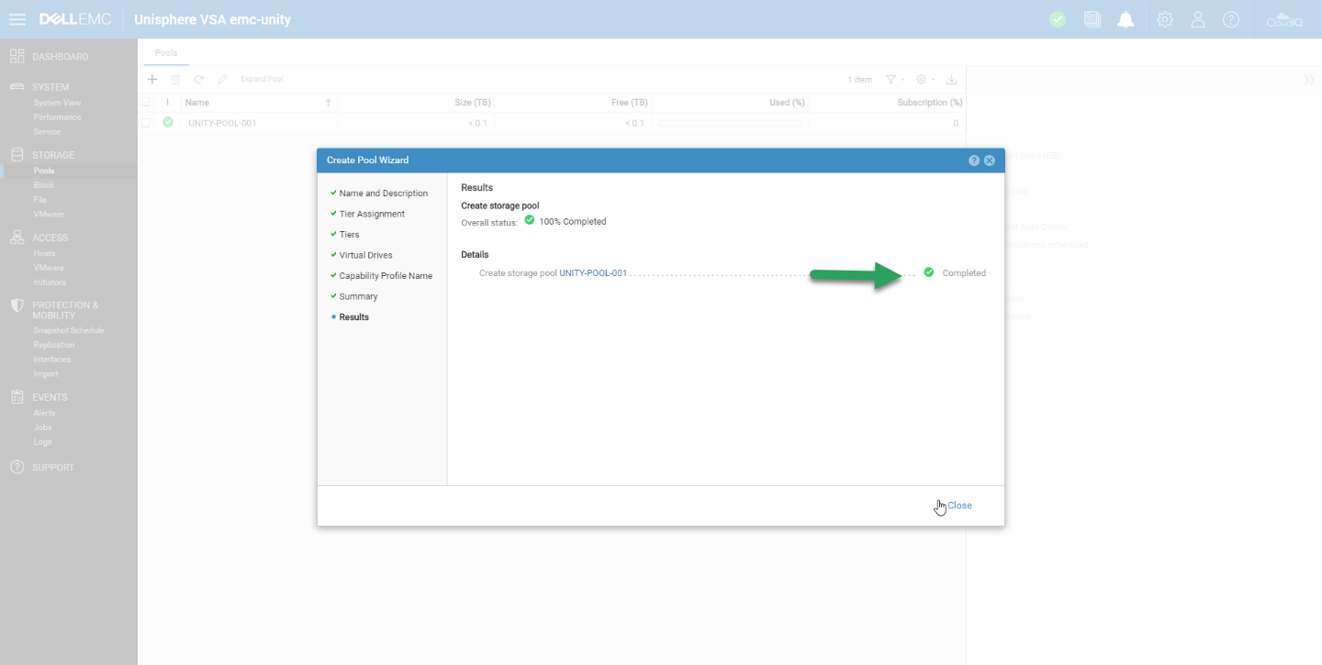The height and width of the screenshot is (665, 1322).
Task: Click the Support sidebar icon
Action: [17, 467]
